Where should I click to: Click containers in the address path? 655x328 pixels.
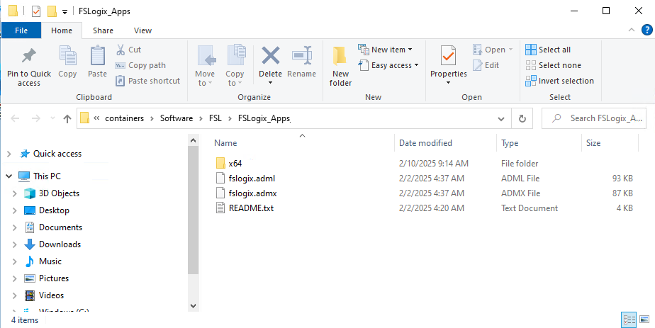point(124,118)
